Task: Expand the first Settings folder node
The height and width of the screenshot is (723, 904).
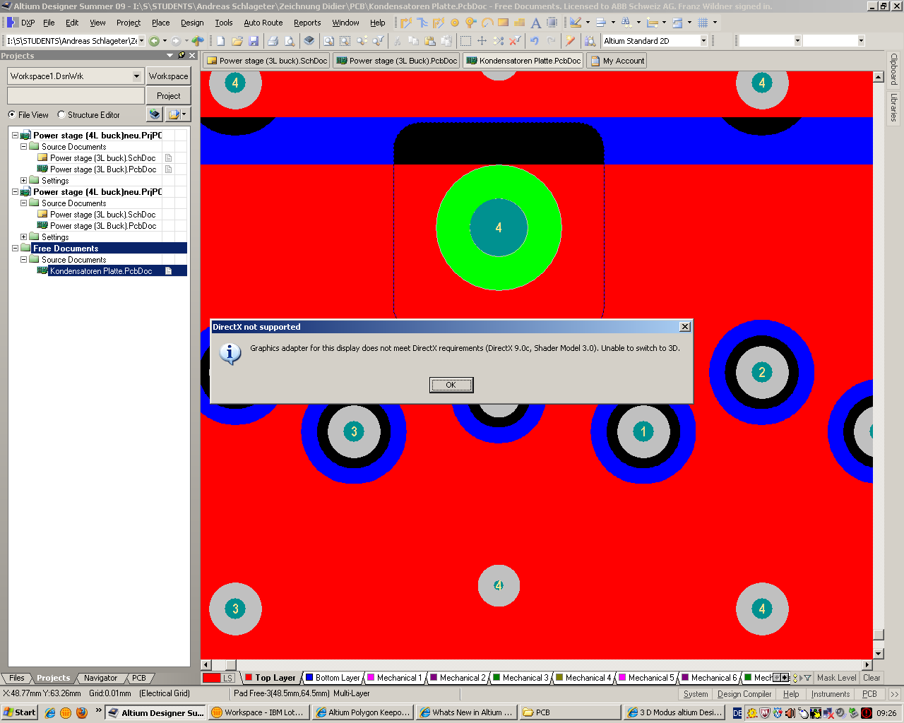Action: click(x=23, y=180)
